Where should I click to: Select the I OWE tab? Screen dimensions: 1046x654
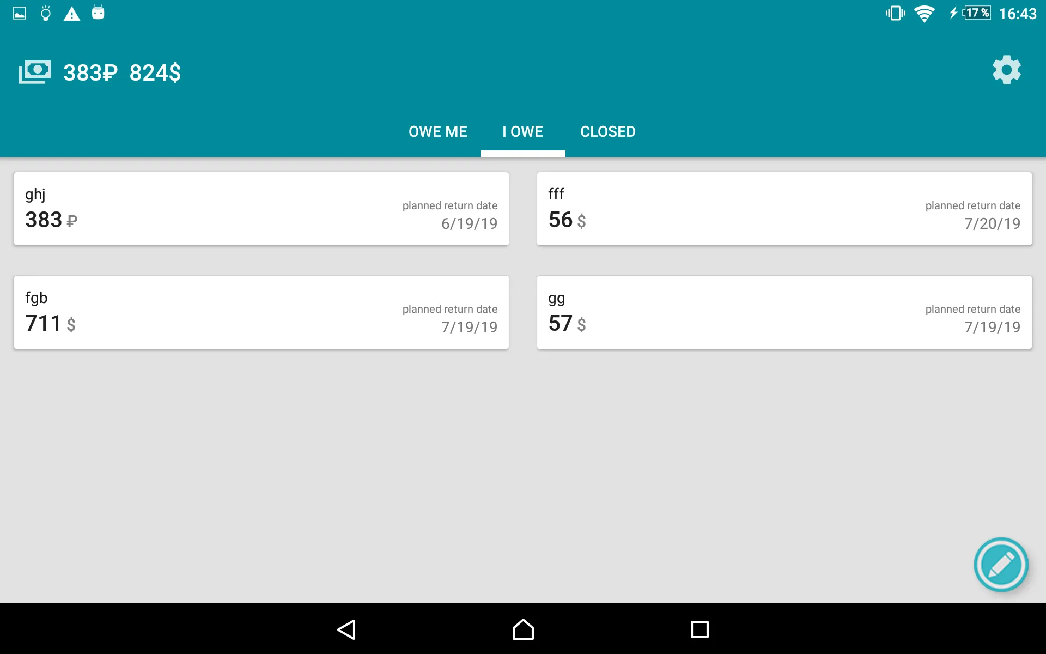click(522, 131)
